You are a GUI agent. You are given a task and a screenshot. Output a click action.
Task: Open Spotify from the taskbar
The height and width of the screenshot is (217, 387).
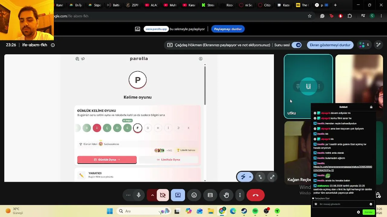pyautogui.click(x=255, y=211)
